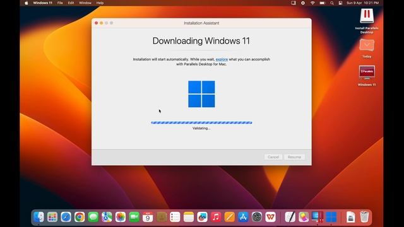Open the colorful app left of Parallels in Dock

pos(304,217)
